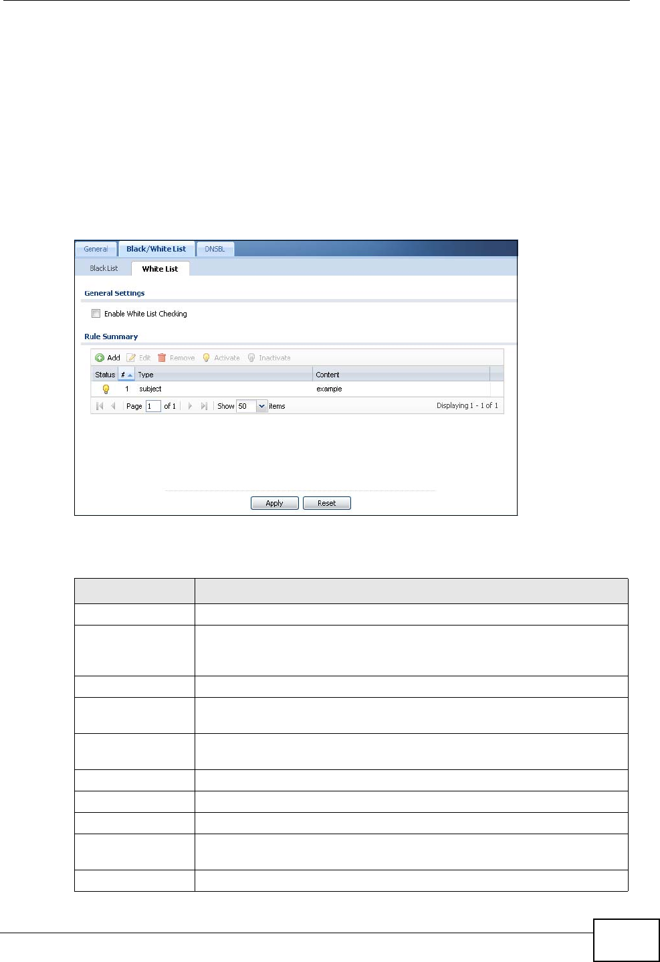Enable White List Checking checkbox
The height and width of the screenshot is (962, 660).
pos(96,313)
